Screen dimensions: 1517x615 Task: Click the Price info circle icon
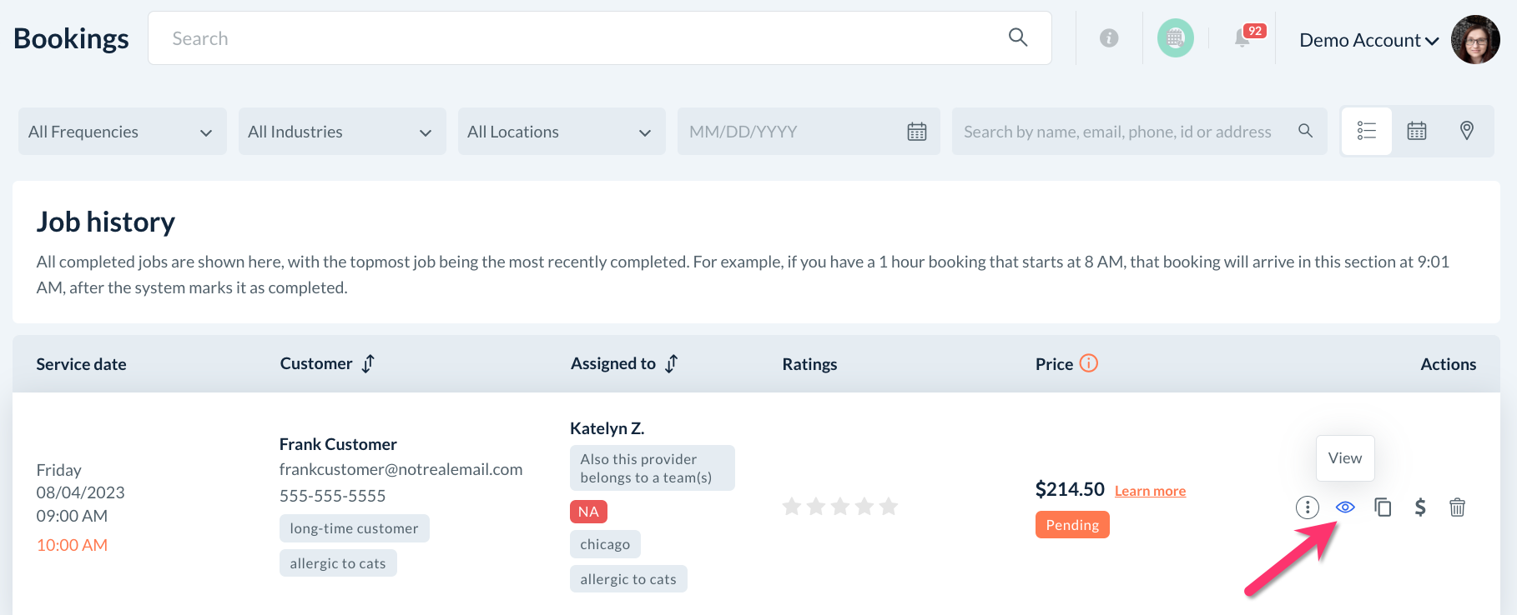coord(1089,363)
